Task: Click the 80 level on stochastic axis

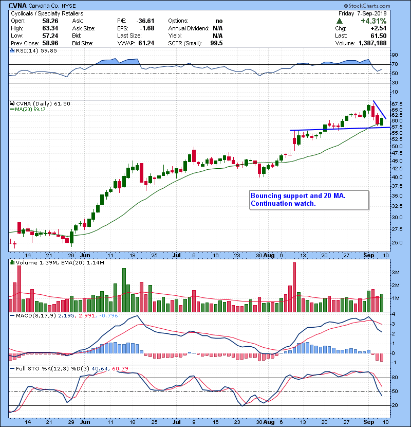Action: pyautogui.click(x=395, y=378)
